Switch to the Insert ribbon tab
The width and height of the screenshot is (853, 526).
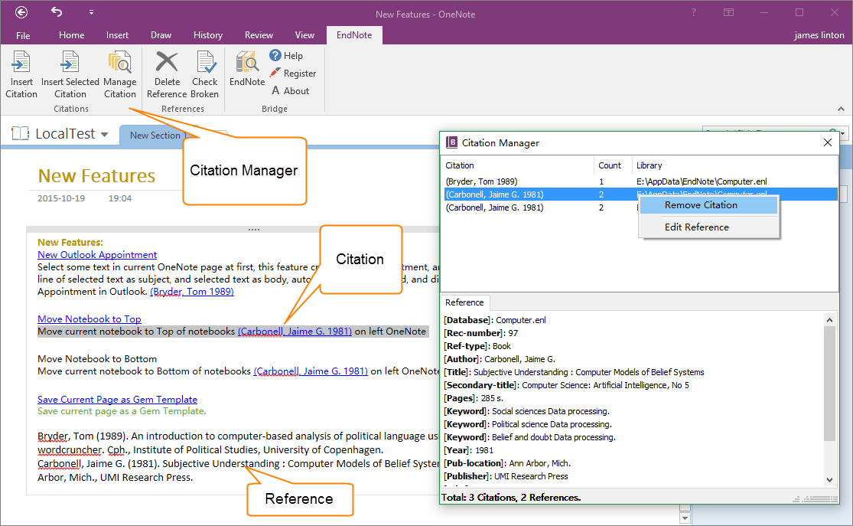click(x=117, y=35)
